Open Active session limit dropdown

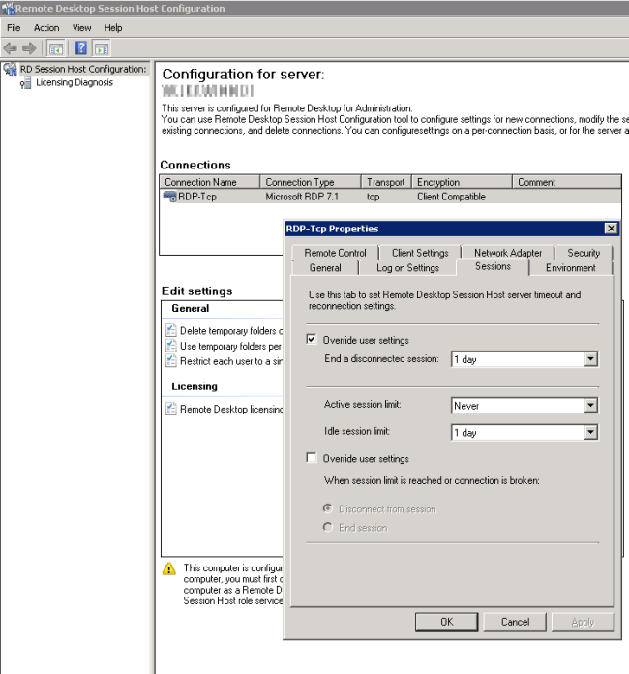[x=591, y=405]
